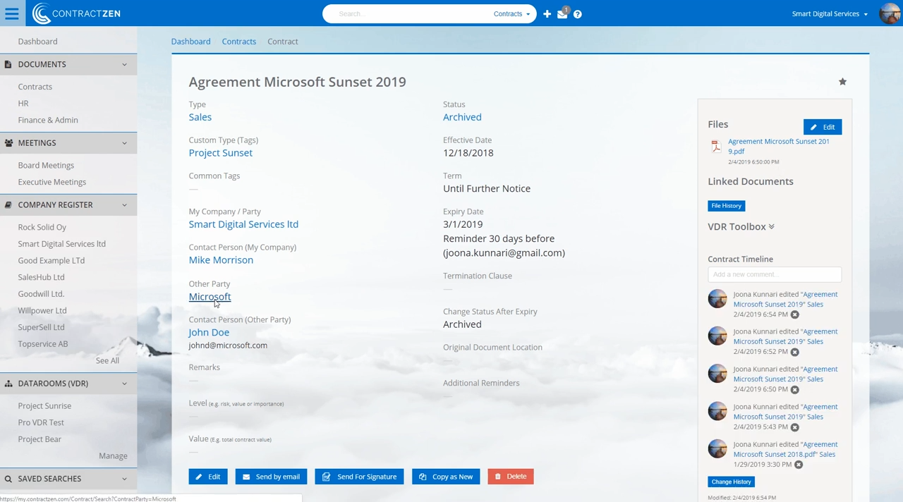Click the Meetings section icon
Image resolution: width=903 pixels, height=502 pixels.
8,143
